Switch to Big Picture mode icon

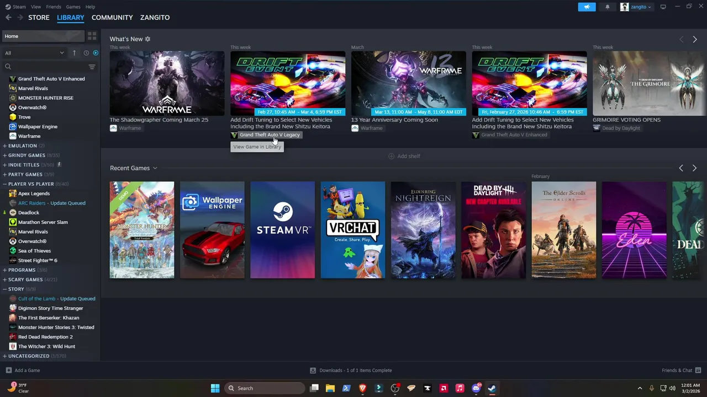663,7
